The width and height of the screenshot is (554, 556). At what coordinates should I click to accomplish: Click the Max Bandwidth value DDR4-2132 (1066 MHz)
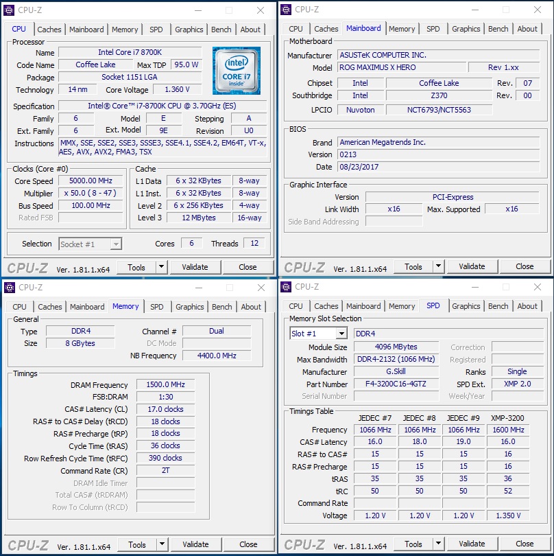pyautogui.click(x=396, y=359)
